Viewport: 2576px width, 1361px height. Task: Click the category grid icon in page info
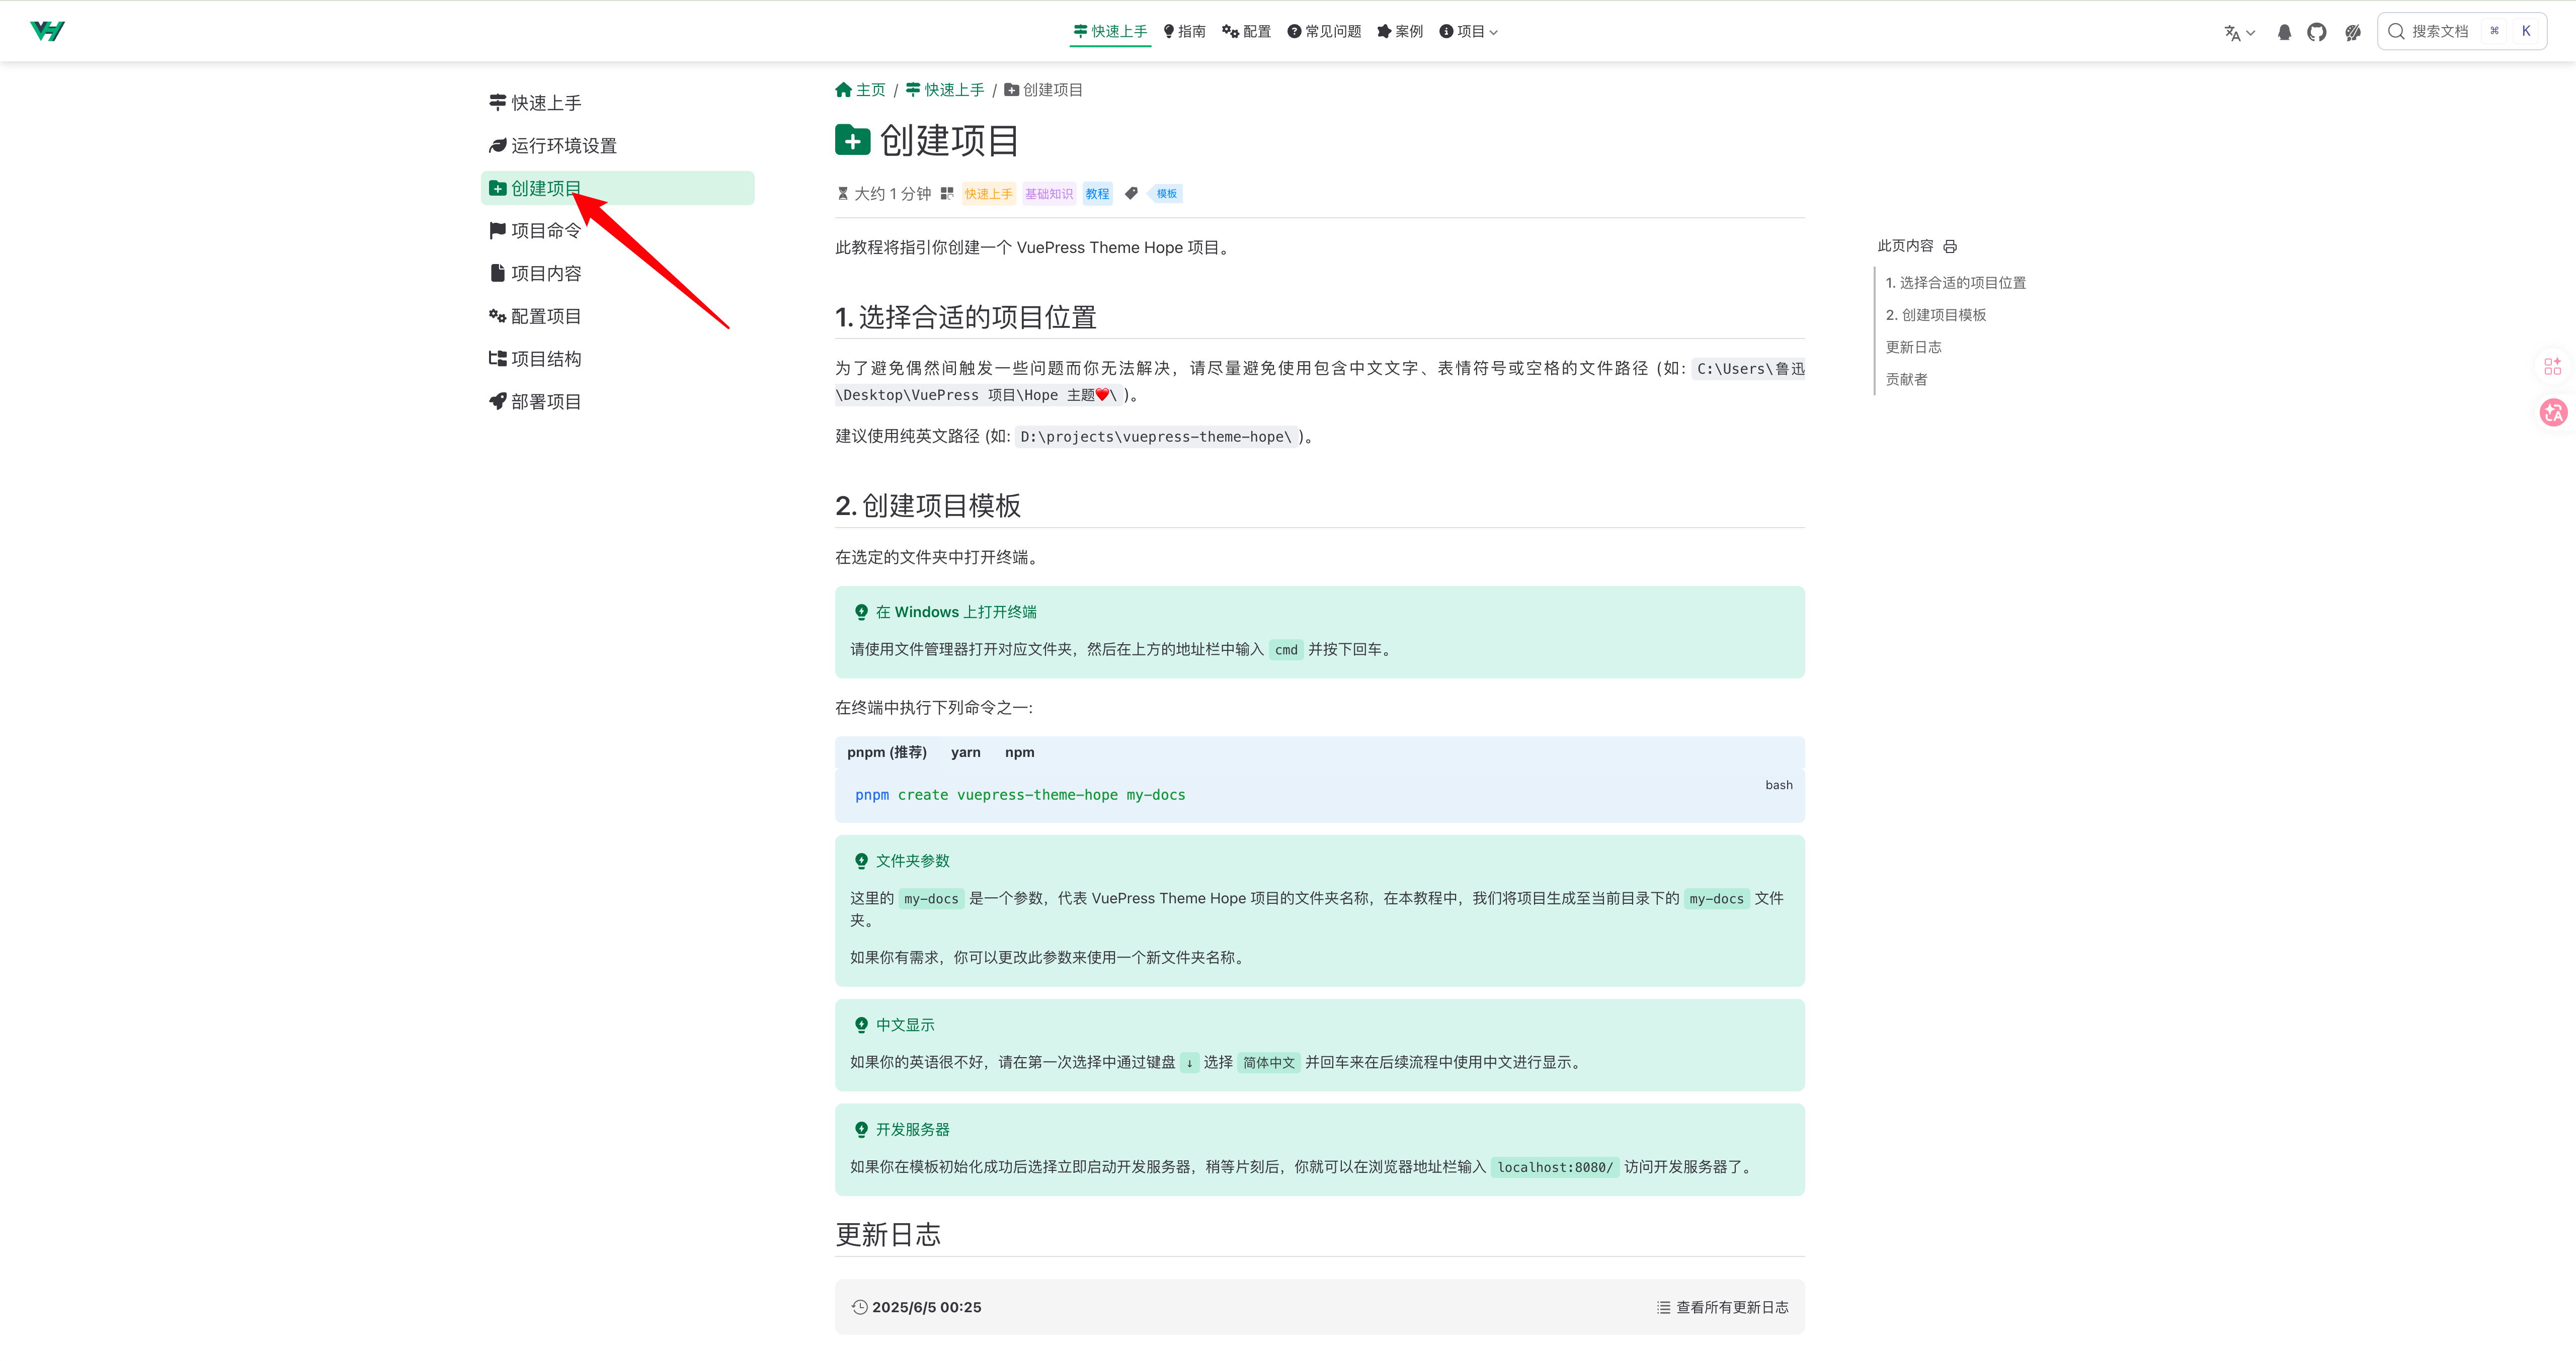947,194
